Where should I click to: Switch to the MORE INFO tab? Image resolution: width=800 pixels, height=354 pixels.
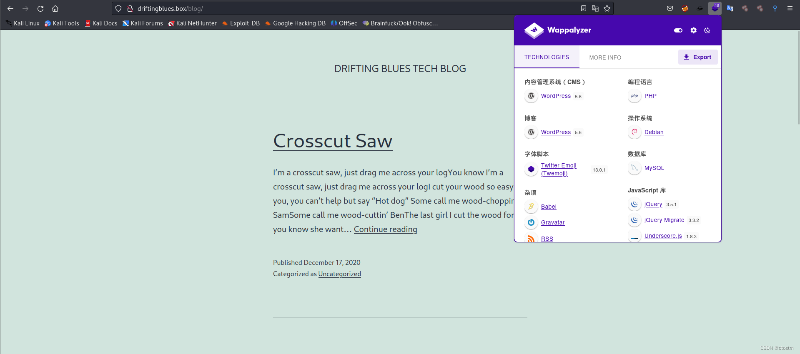(x=605, y=57)
